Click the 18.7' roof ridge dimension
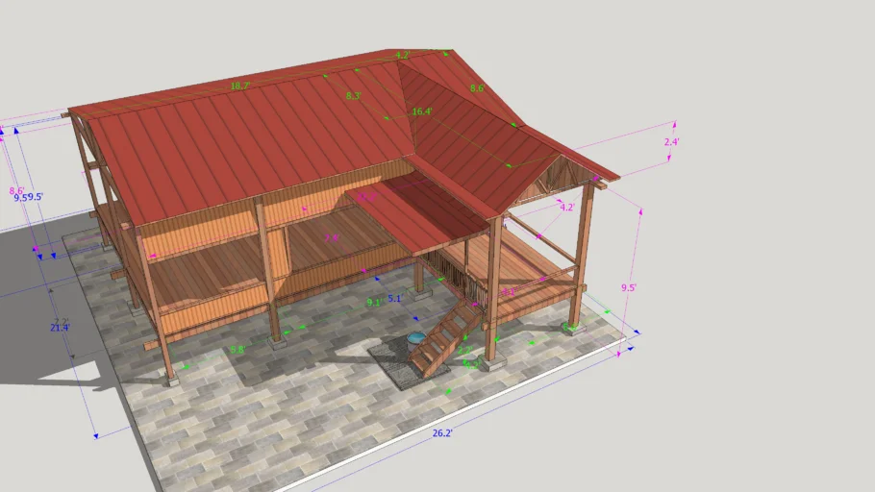The width and height of the screenshot is (875, 492). click(x=240, y=86)
